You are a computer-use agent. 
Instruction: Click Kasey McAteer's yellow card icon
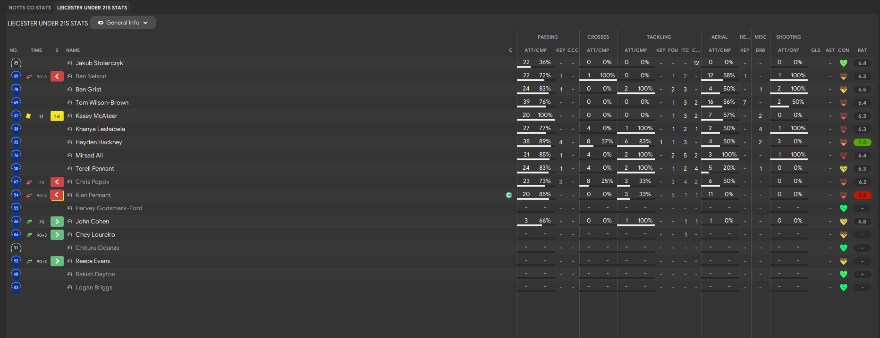(x=28, y=116)
